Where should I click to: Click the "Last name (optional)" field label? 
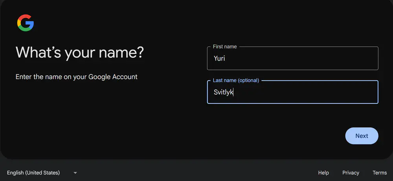236,80
